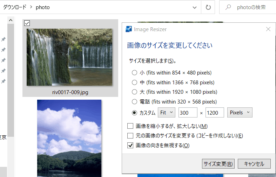Click the custom width field showing 300
This screenshot has width=276, height=177.
tap(188, 113)
